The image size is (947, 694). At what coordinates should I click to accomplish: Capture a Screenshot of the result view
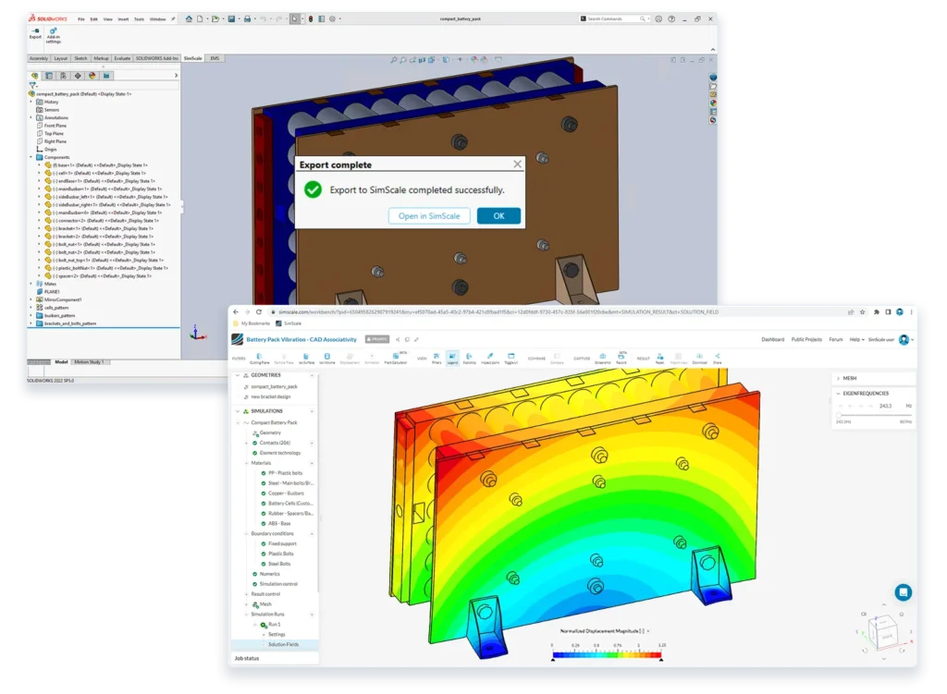(x=601, y=355)
